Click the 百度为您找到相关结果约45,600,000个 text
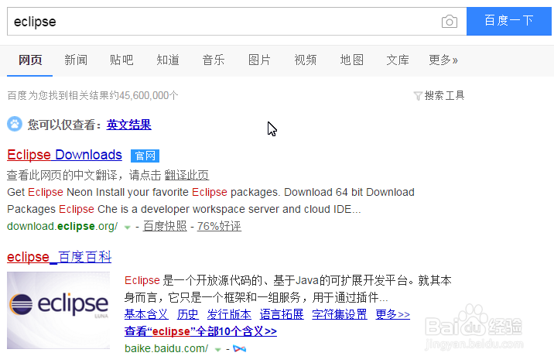The width and height of the screenshot is (554, 363). pos(93,95)
